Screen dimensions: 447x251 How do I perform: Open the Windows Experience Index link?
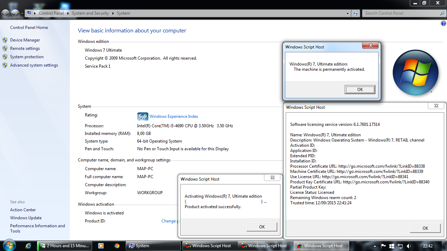[174, 116]
